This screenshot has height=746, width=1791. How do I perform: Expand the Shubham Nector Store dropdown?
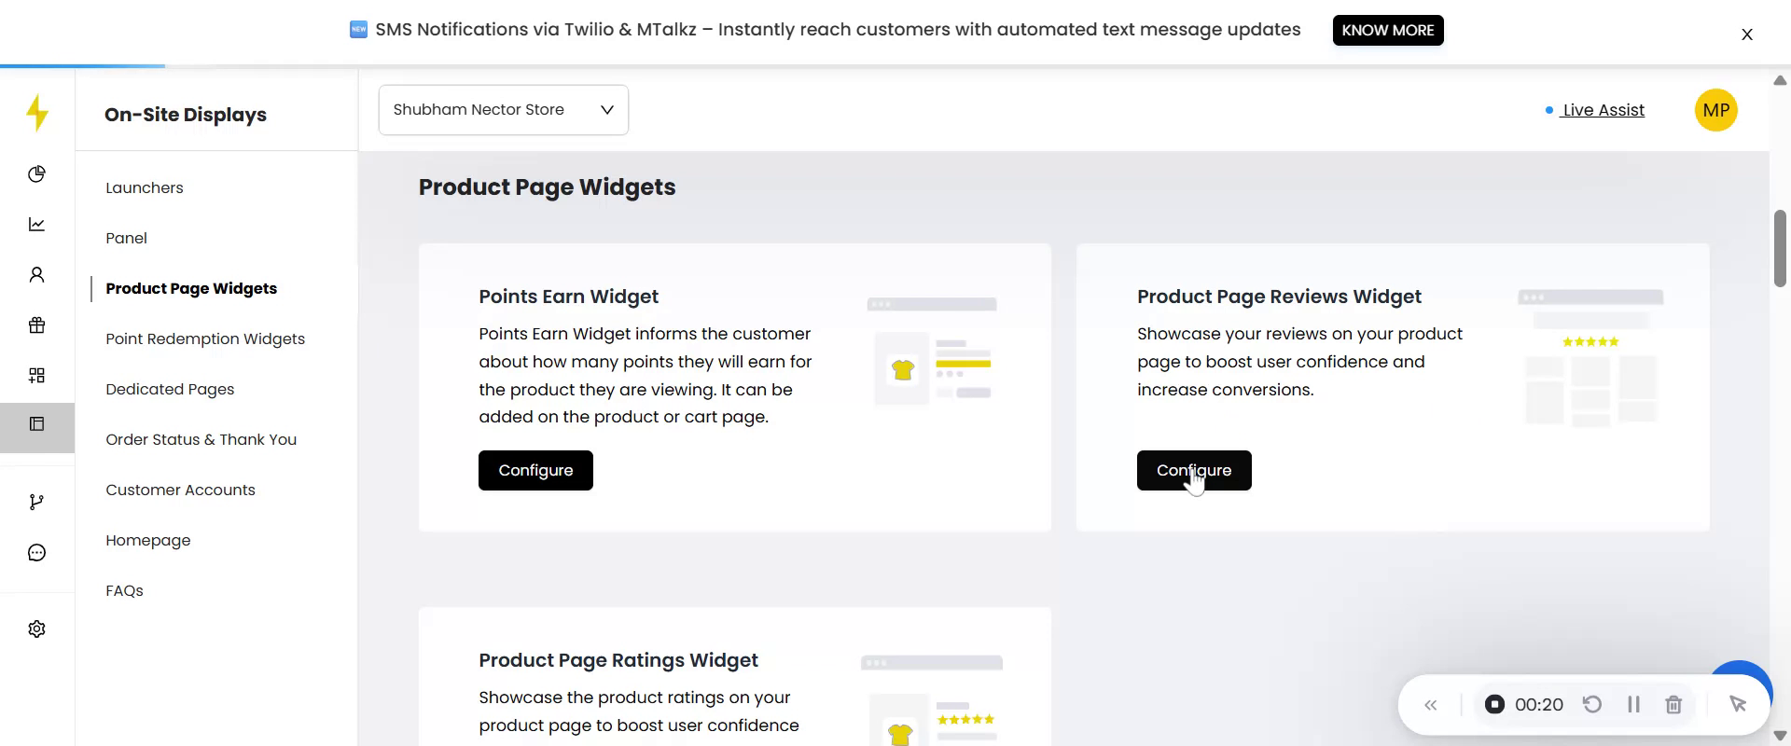click(503, 110)
